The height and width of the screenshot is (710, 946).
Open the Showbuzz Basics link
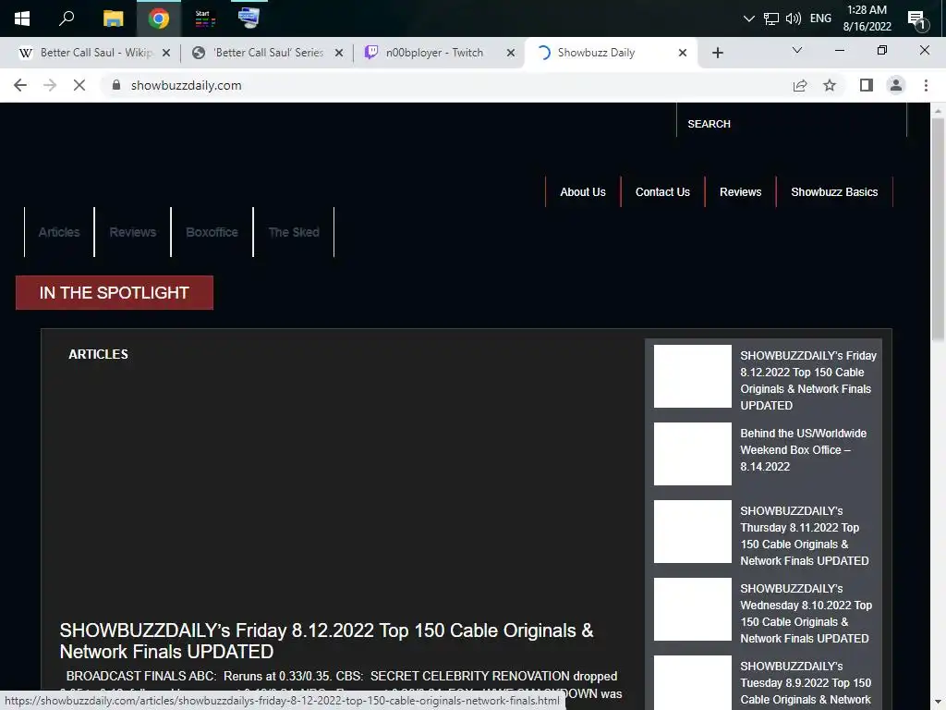coord(834,192)
